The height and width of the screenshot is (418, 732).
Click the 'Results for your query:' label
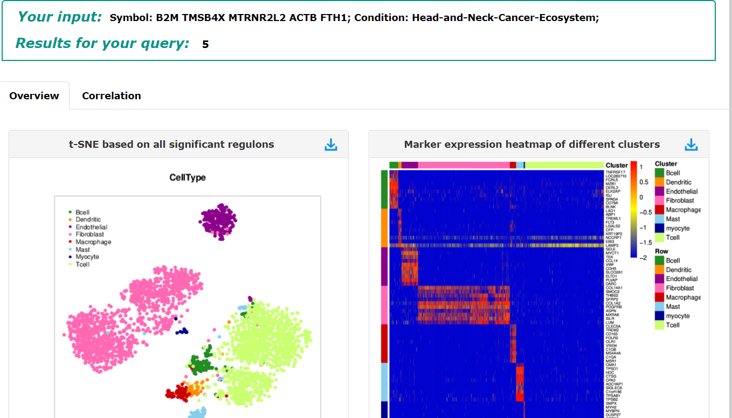(102, 43)
